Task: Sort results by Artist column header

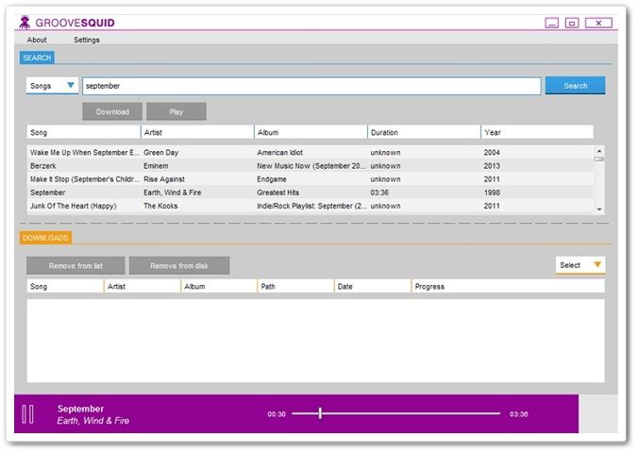Action: click(x=197, y=132)
